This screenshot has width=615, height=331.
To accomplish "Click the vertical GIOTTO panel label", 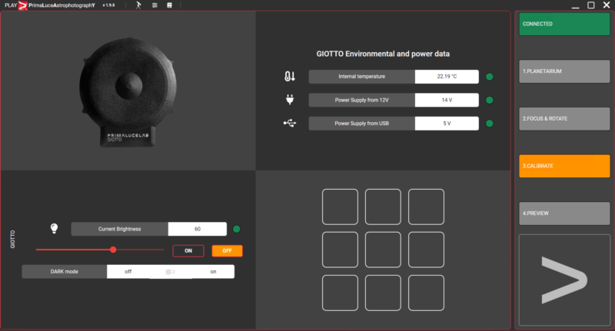I will (x=12, y=239).
